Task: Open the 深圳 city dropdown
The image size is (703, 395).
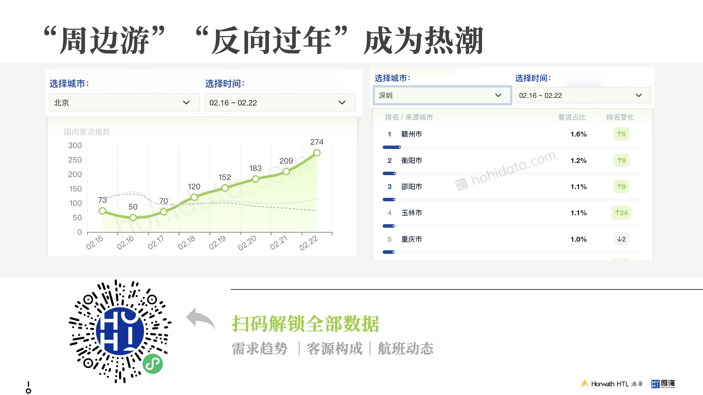Action: pos(442,95)
